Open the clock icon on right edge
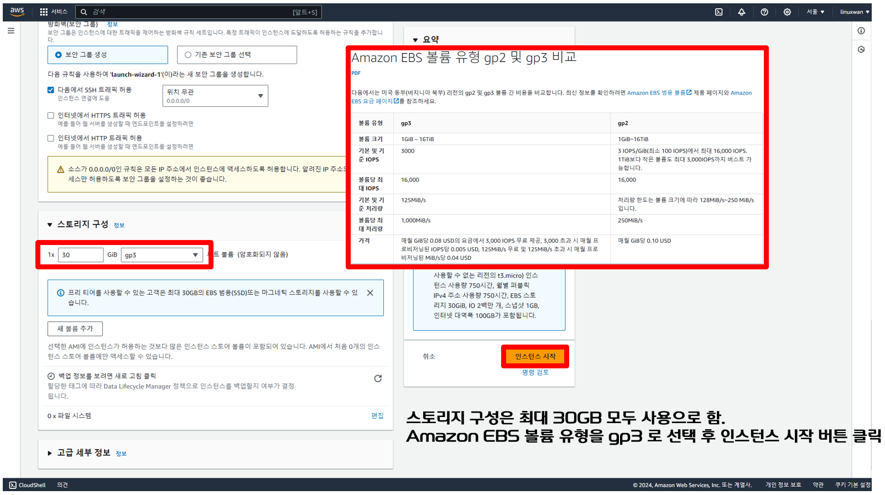Image resolution: width=885 pixels, height=495 pixels. tap(861, 49)
